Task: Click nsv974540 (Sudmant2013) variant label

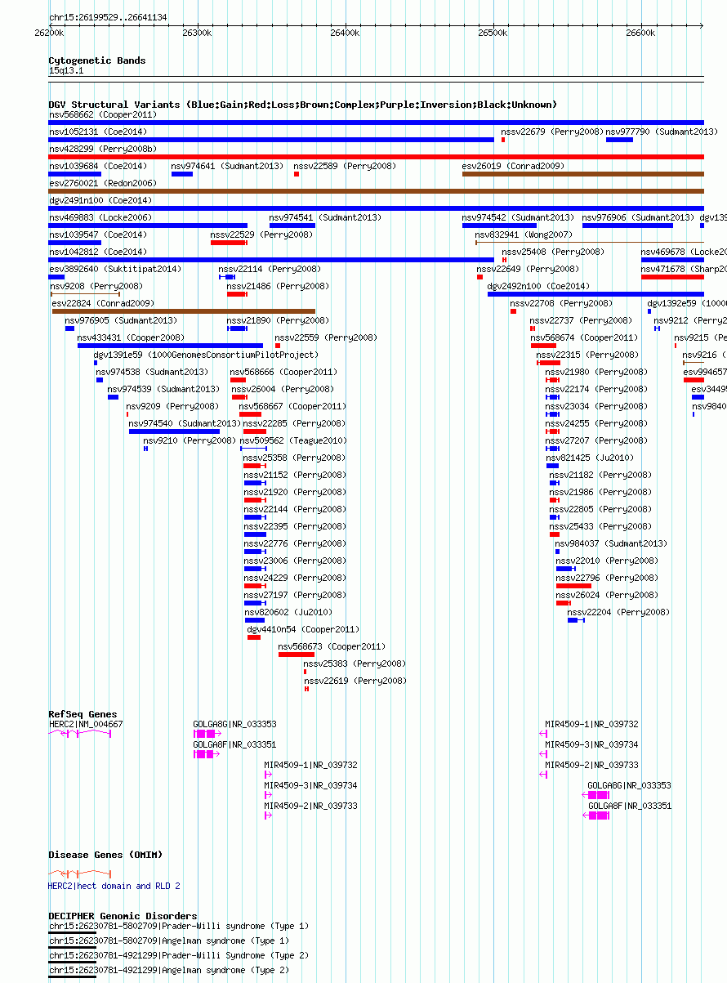Action: pyautogui.click(x=185, y=423)
